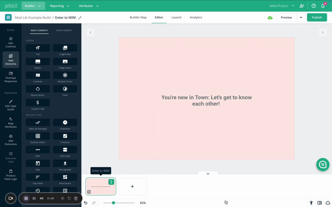Expand the Preview options arrow
This screenshot has width=332, height=207.
coord(301,18)
